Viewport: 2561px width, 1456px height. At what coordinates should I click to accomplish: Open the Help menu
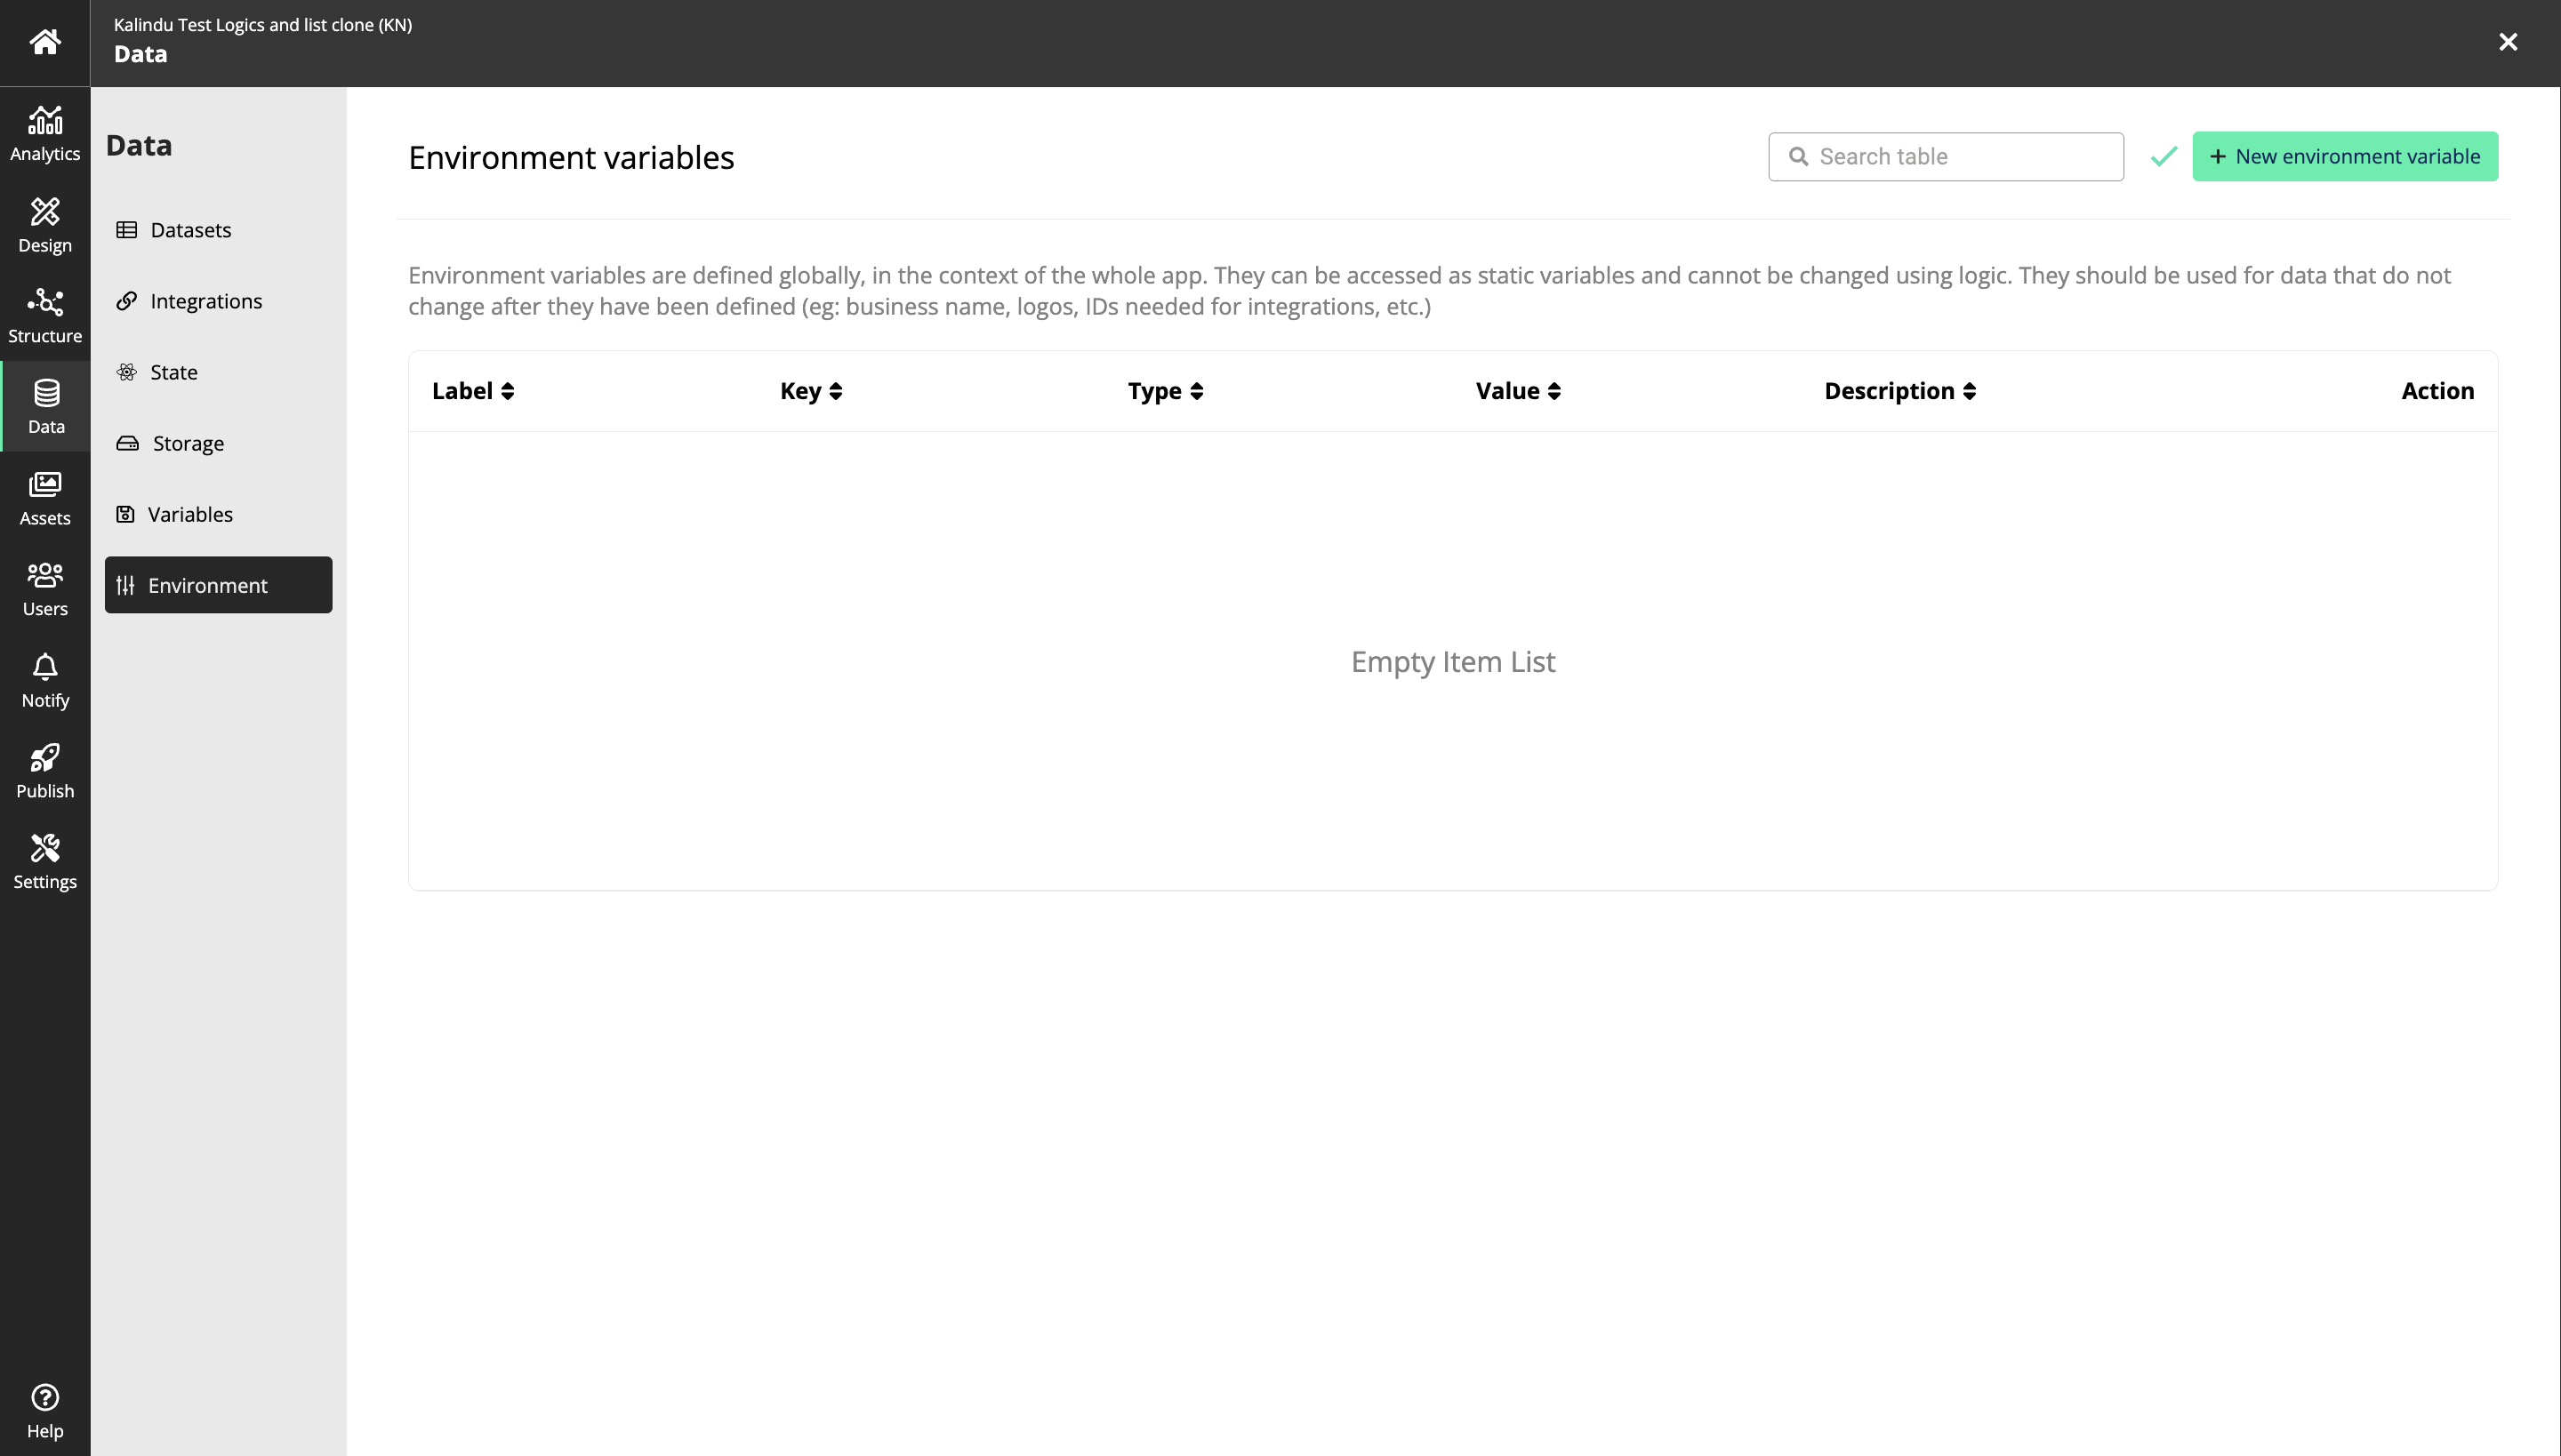45,1411
